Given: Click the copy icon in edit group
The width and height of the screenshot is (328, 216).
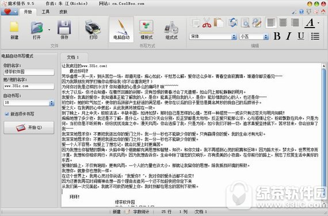Looking at the screenshot, I should point(196,23).
